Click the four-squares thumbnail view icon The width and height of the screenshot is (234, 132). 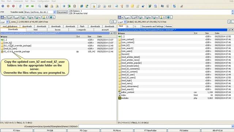click(x=110, y=6)
